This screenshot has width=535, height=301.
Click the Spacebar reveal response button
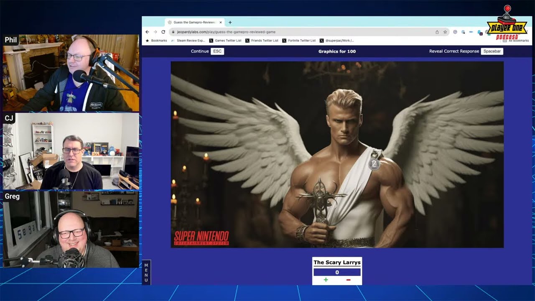click(492, 51)
